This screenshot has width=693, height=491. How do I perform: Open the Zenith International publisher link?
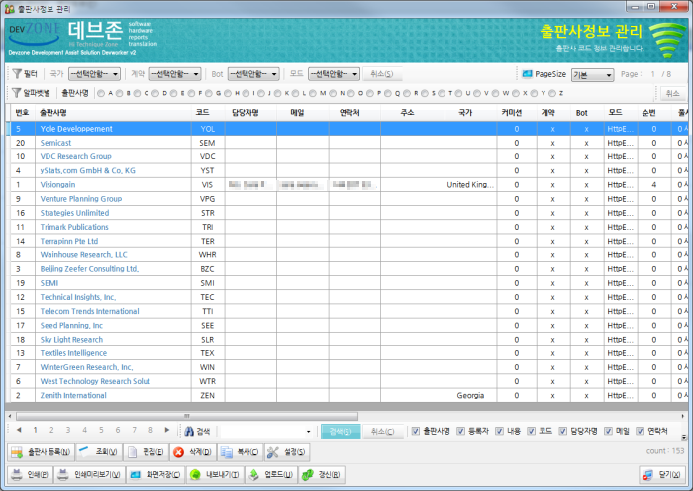73,395
